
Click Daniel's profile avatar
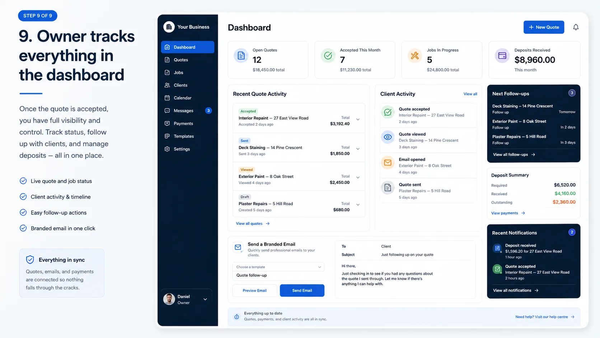(169, 299)
